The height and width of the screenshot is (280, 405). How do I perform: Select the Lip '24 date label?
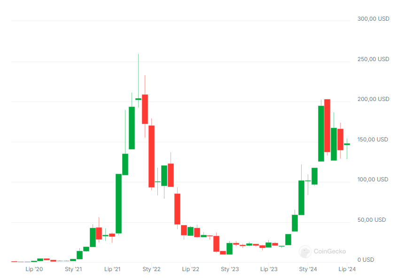pyautogui.click(x=347, y=269)
